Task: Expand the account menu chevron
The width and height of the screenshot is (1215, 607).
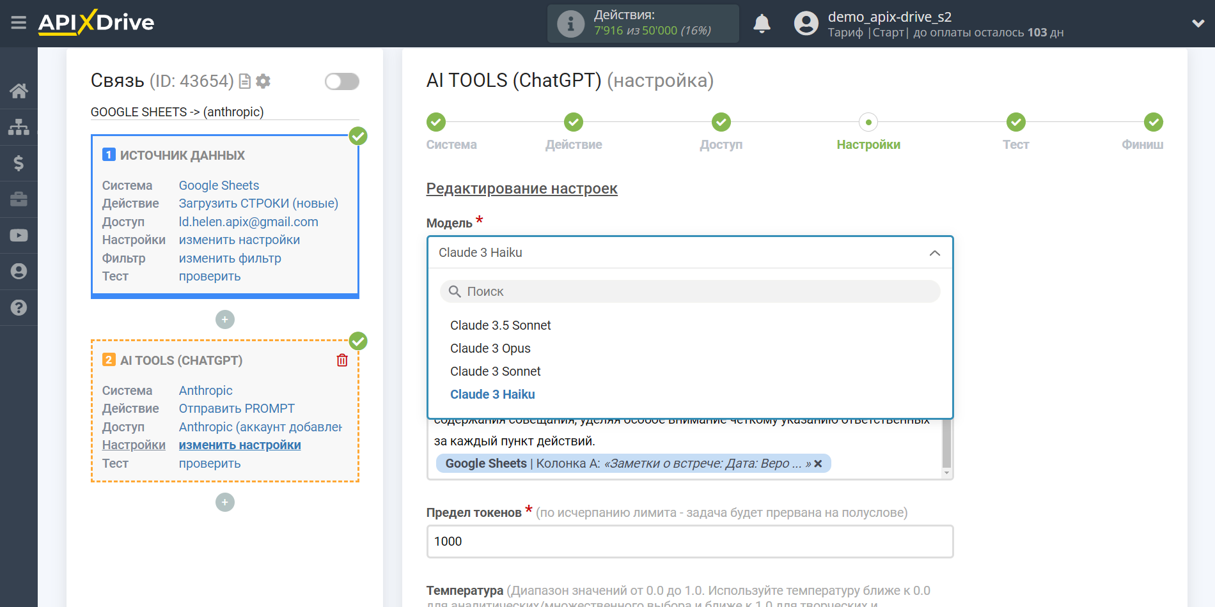Action: point(1198,24)
